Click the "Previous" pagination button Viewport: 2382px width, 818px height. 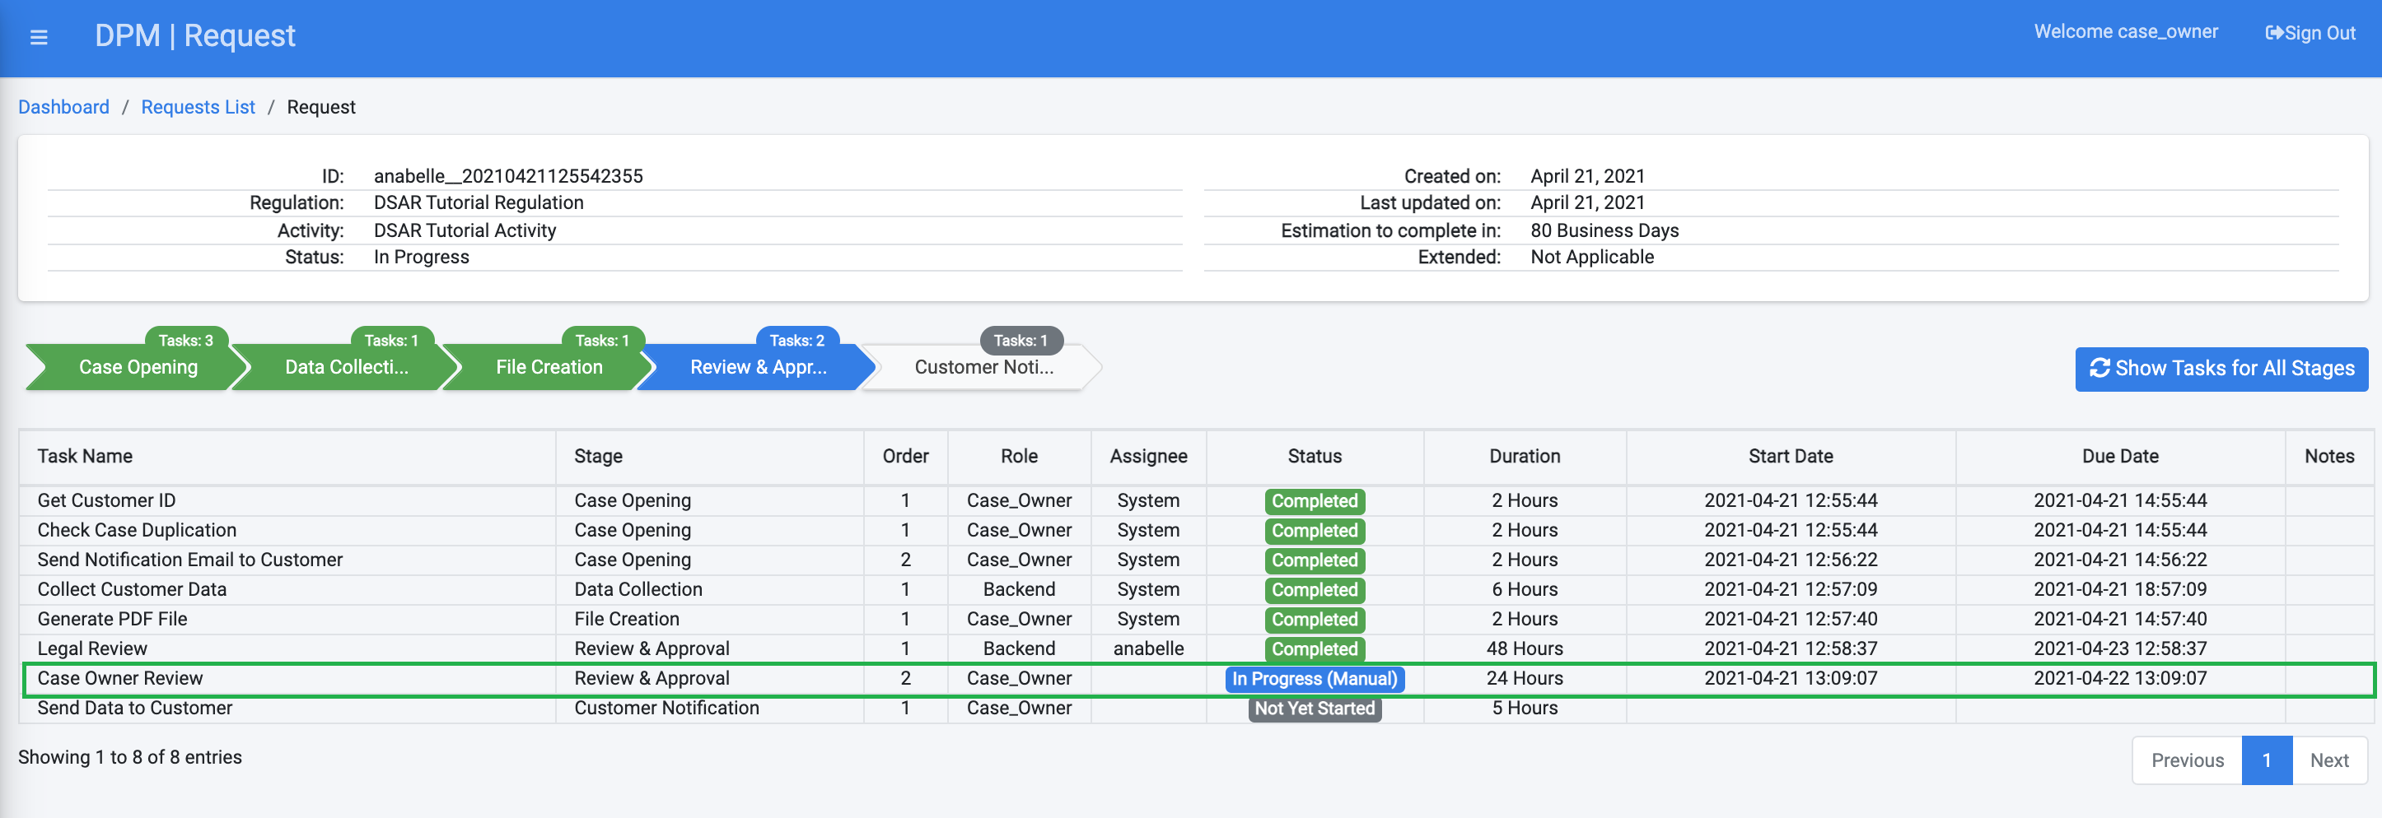[2187, 760]
